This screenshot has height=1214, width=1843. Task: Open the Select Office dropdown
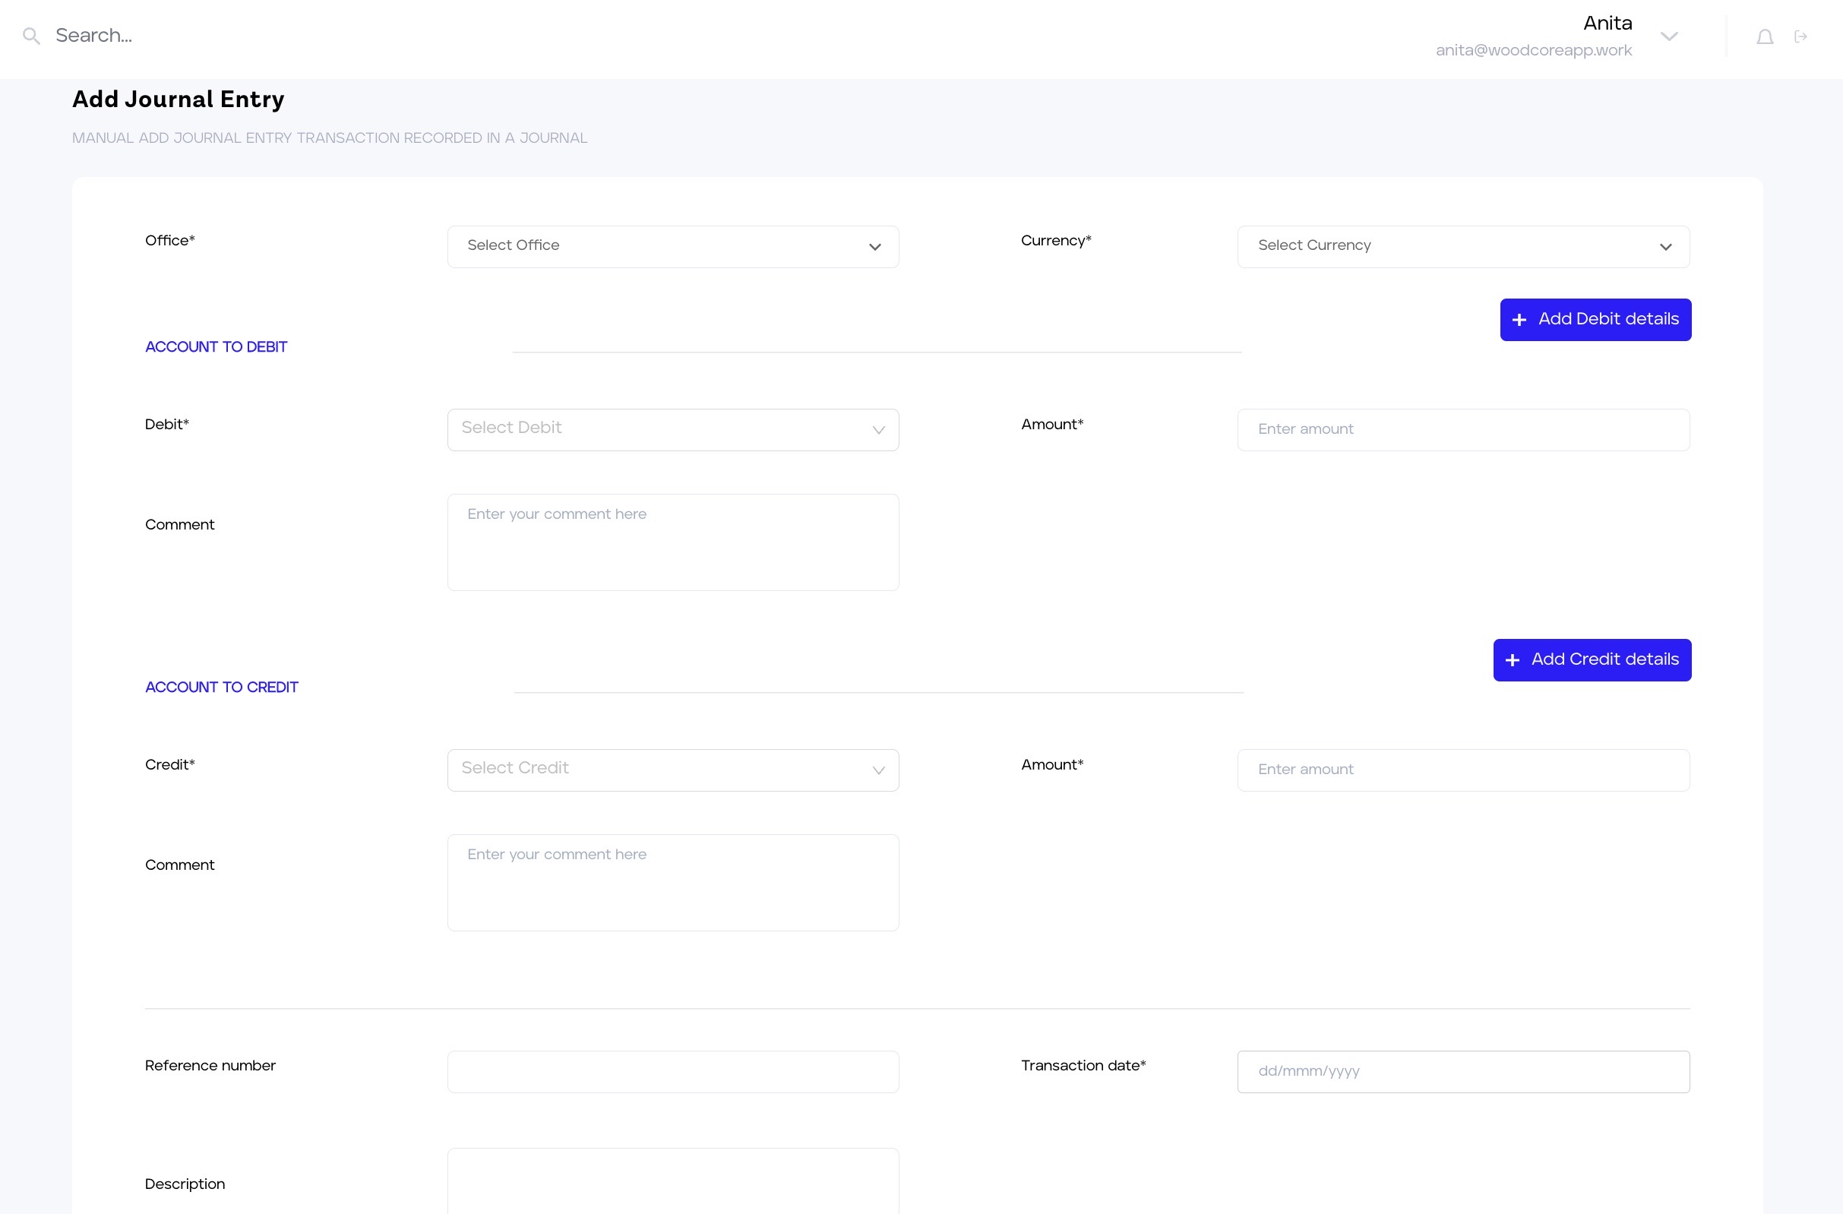coord(672,246)
